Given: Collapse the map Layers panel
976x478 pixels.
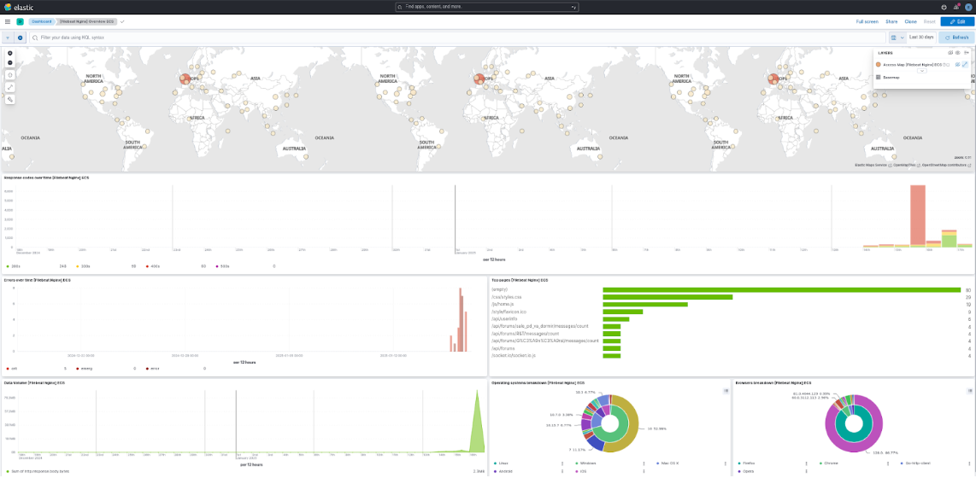Looking at the screenshot, I should [966, 52].
